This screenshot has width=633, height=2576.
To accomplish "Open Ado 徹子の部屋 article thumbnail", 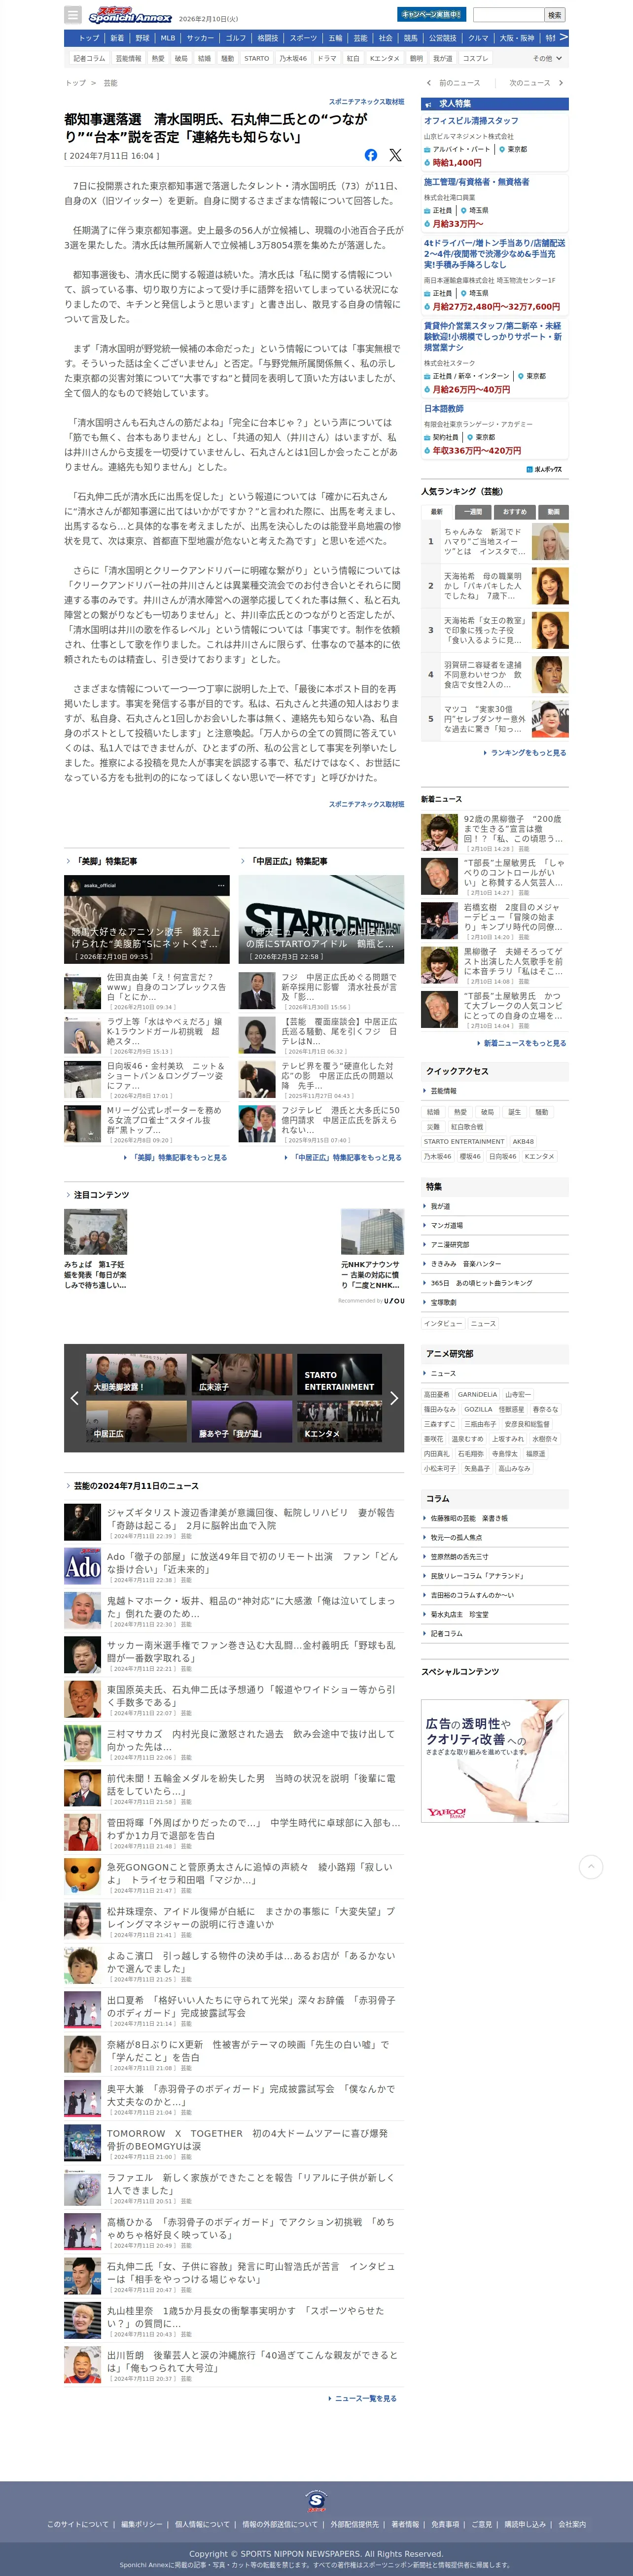I will [82, 1566].
